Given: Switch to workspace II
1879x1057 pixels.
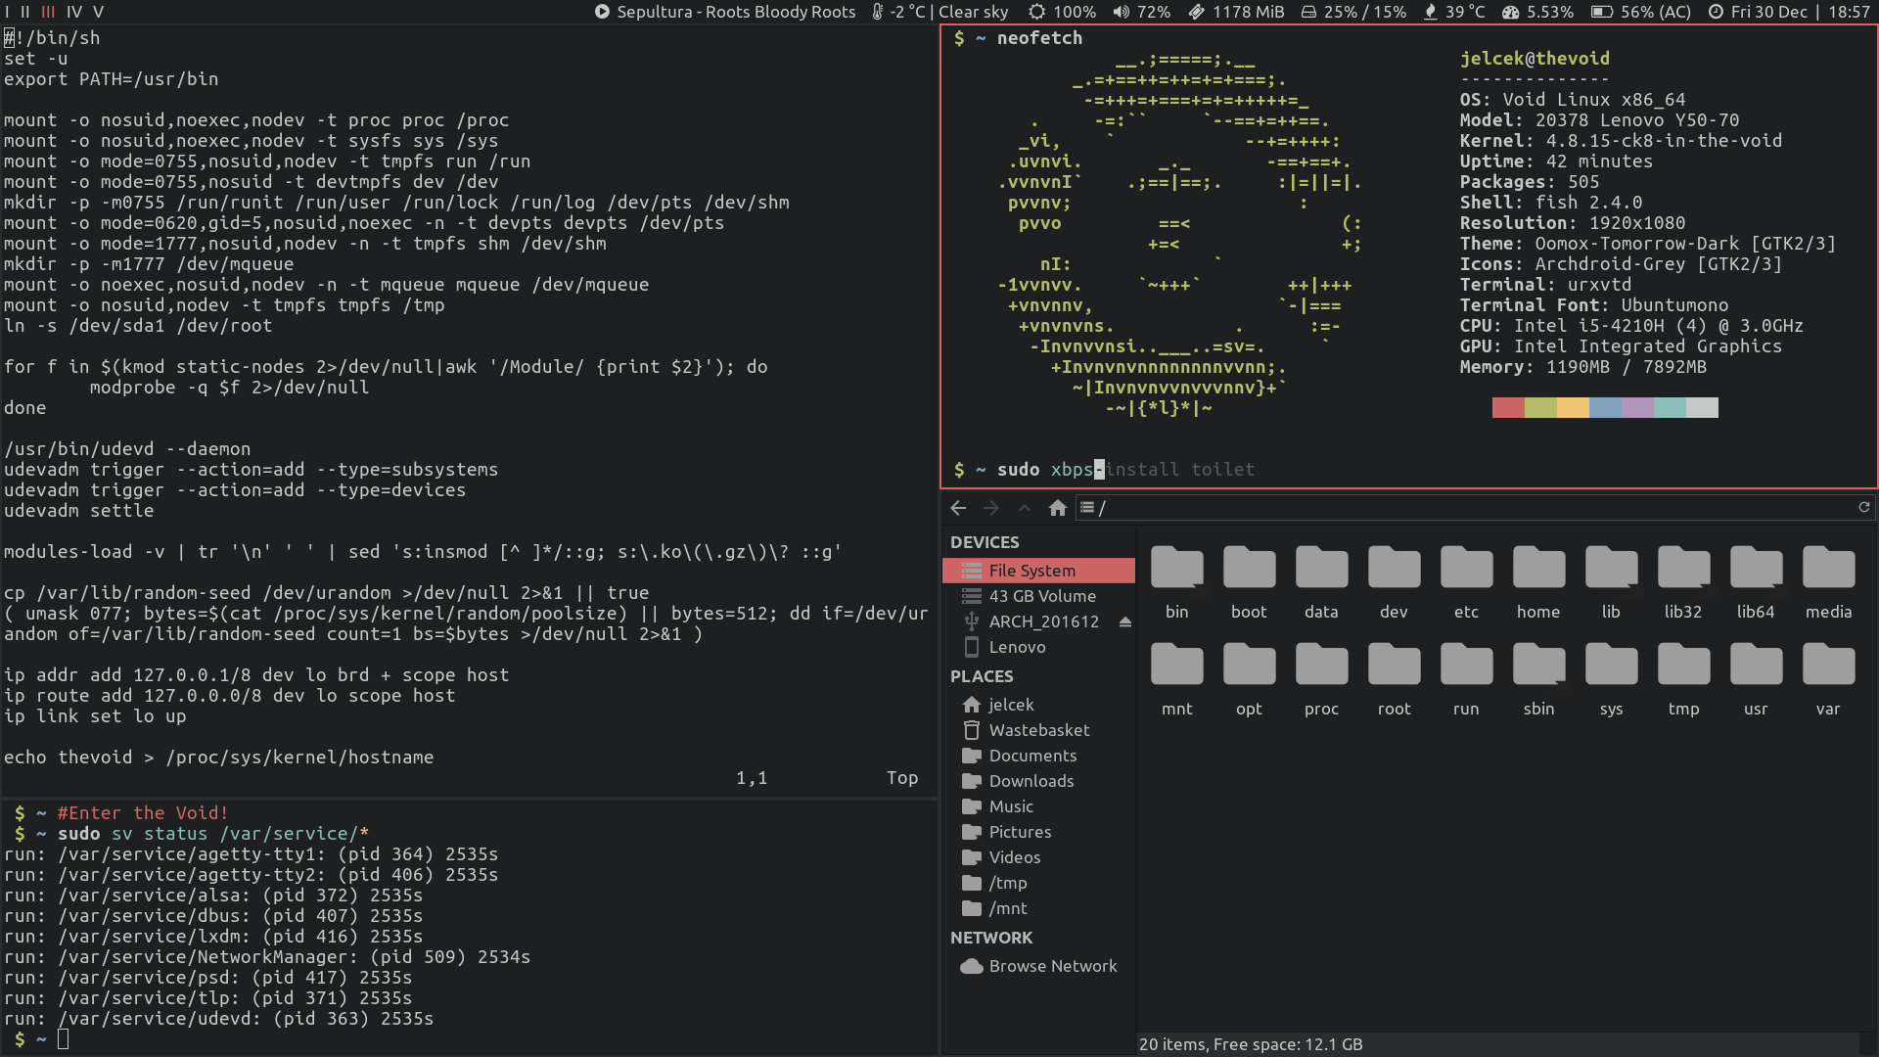Looking at the screenshot, I should pos(25,12).
